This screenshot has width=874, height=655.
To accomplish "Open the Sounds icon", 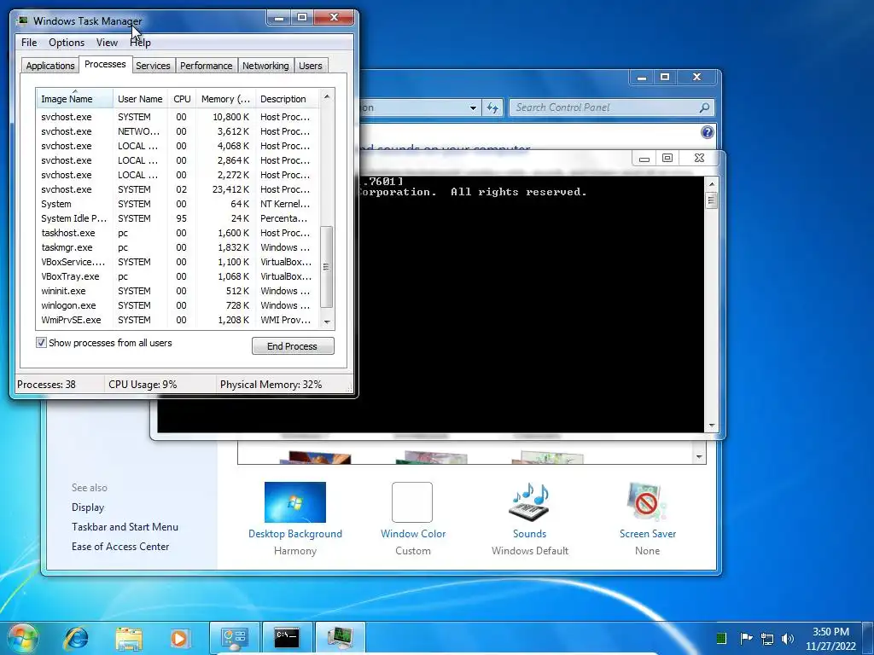I will [x=529, y=501].
